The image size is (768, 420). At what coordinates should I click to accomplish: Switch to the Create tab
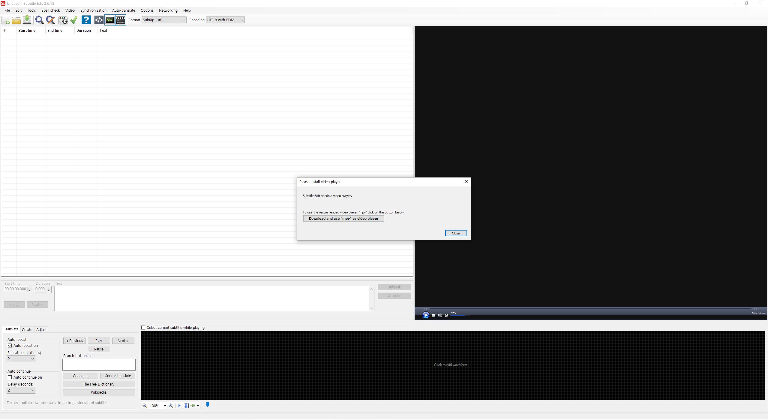pos(27,329)
